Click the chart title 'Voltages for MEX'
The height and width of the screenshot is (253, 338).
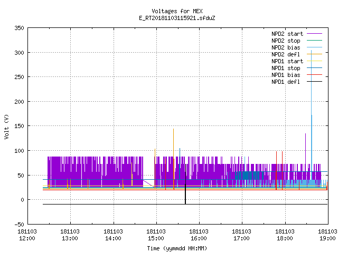pos(177,11)
